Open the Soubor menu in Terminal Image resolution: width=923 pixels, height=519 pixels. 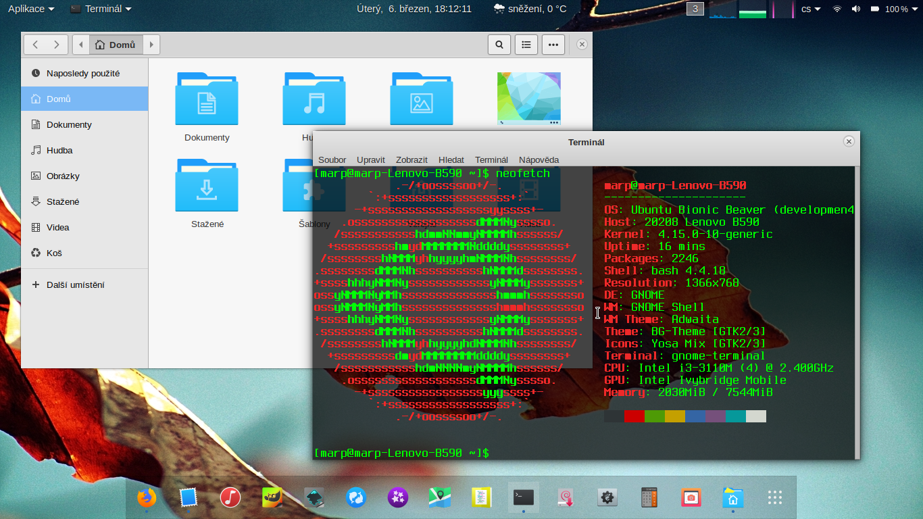[x=332, y=159]
